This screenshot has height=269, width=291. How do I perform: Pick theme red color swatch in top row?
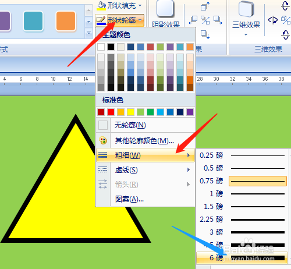tap(150, 47)
